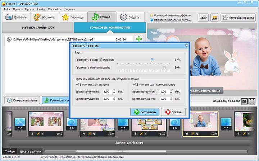Edit slide 3 with the pencil icon

coord(38,134)
